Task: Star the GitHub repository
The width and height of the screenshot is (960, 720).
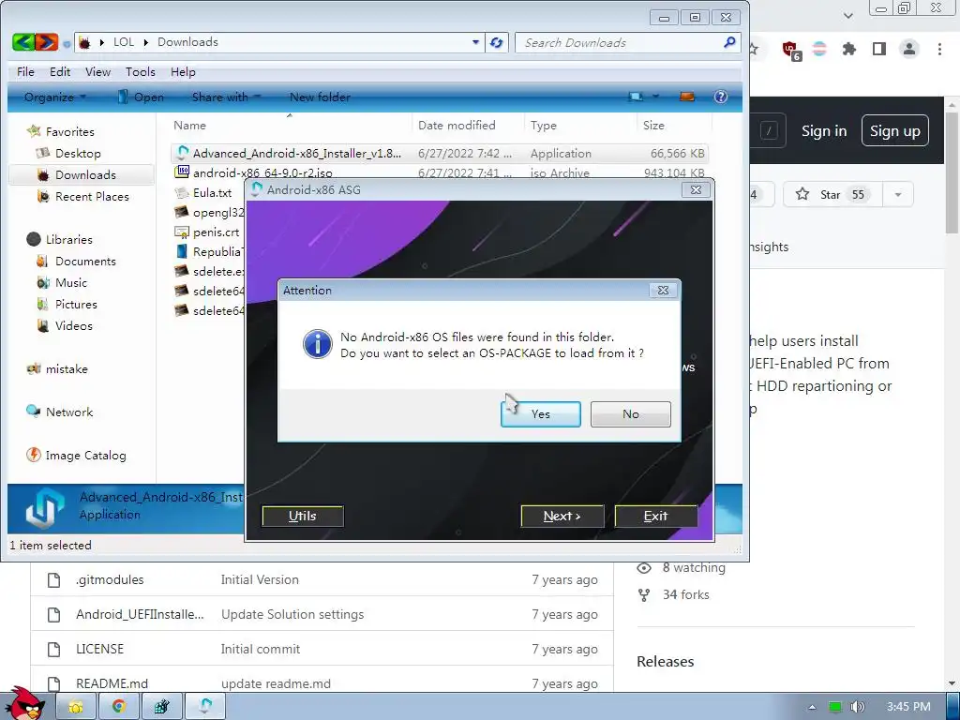Action: pyautogui.click(x=832, y=195)
